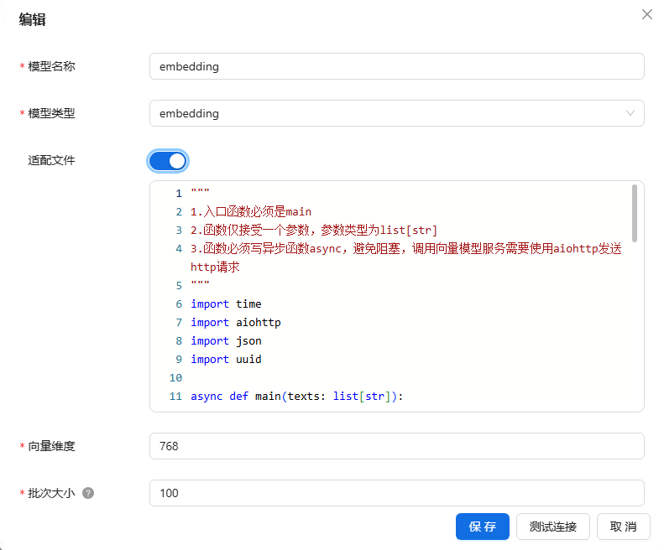The width and height of the screenshot is (664, 550).
Task: Expand the 模型类型 dropdown arrow
Action: click(x=630, y=113)
